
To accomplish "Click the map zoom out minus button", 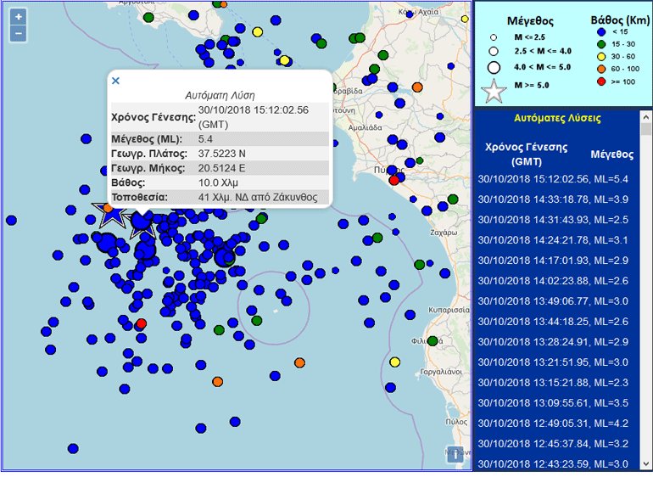I will [x=19, y=34].
